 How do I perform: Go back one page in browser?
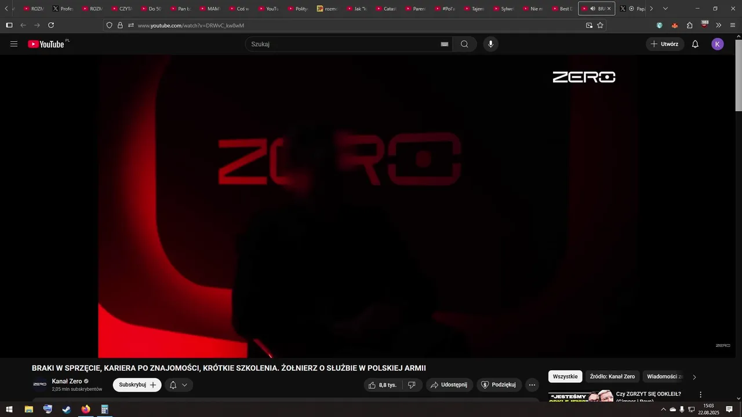(x=23, y=25)
